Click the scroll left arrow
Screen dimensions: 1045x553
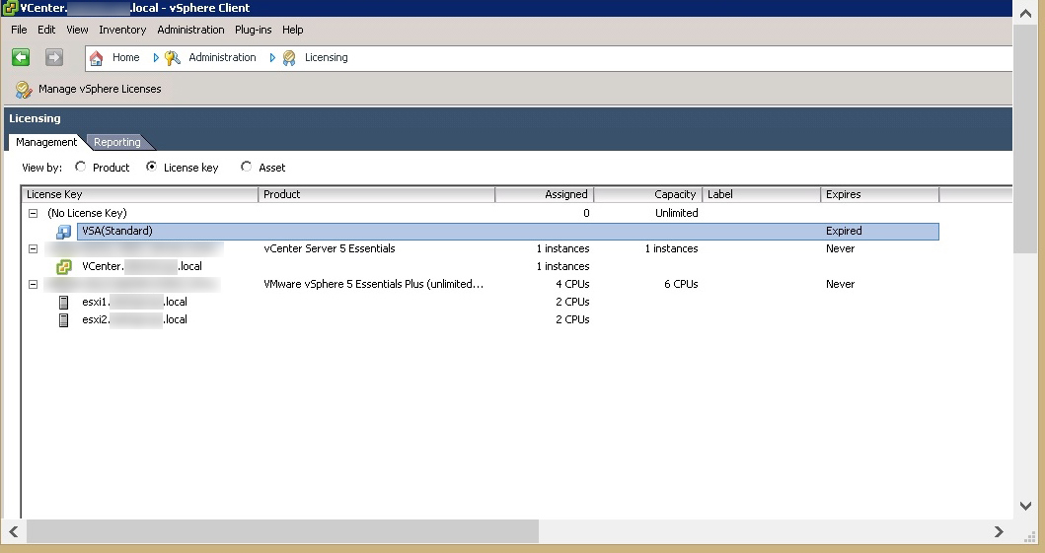(14, 531)
